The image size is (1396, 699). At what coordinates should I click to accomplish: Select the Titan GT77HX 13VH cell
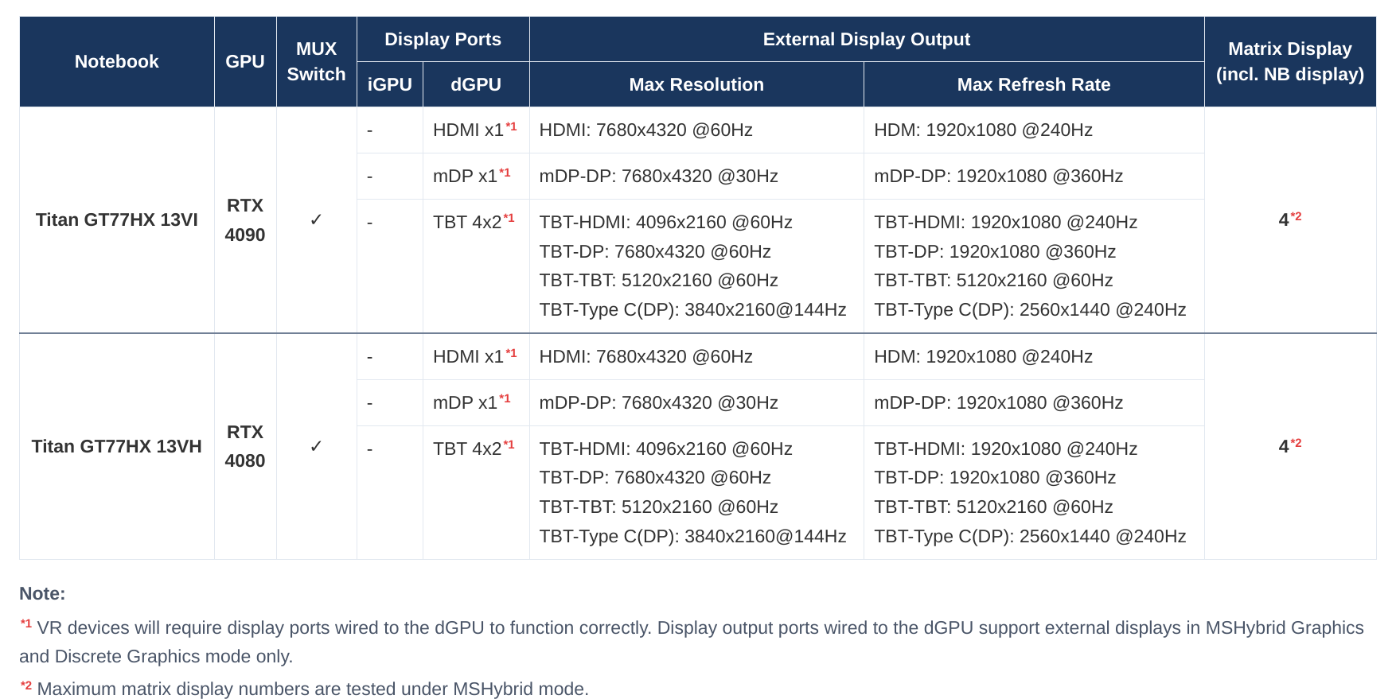pos(116,446)
